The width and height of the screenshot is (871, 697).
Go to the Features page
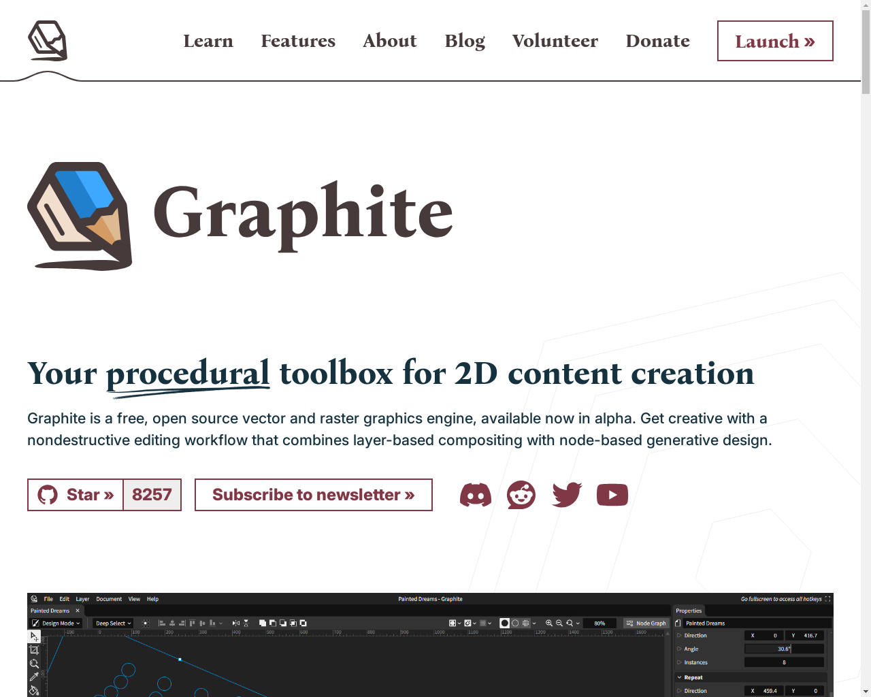[298, 41]
